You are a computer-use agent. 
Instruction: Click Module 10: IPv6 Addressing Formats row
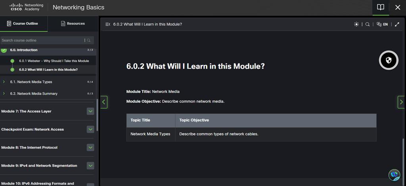(48, 183)
